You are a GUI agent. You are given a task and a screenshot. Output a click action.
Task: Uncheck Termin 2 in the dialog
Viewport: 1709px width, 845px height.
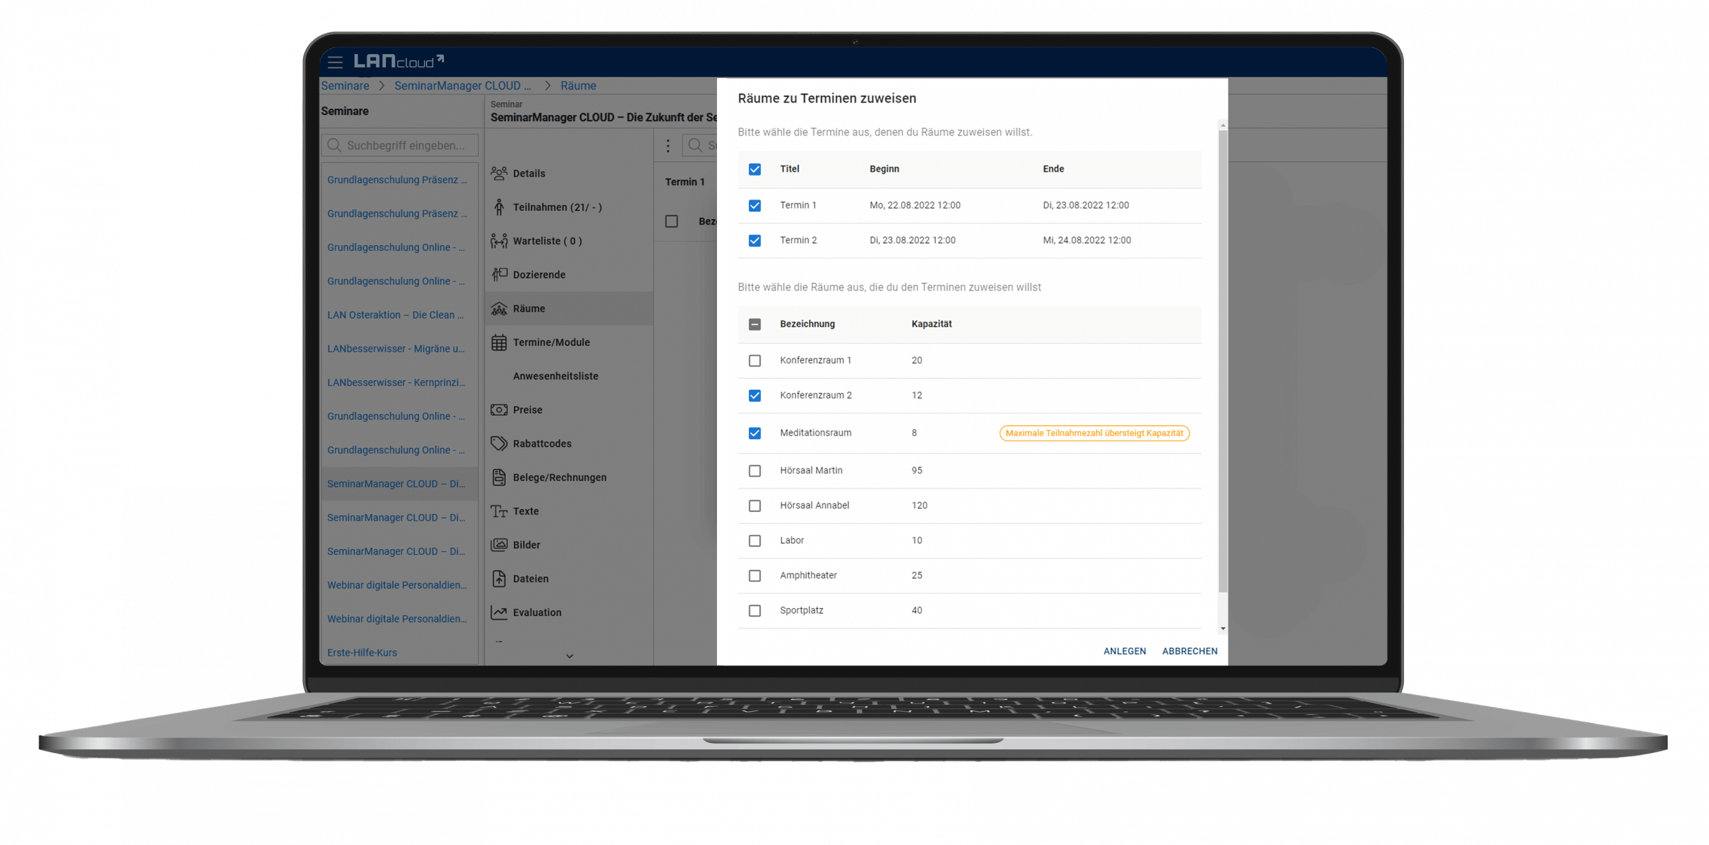coord(754,240)
